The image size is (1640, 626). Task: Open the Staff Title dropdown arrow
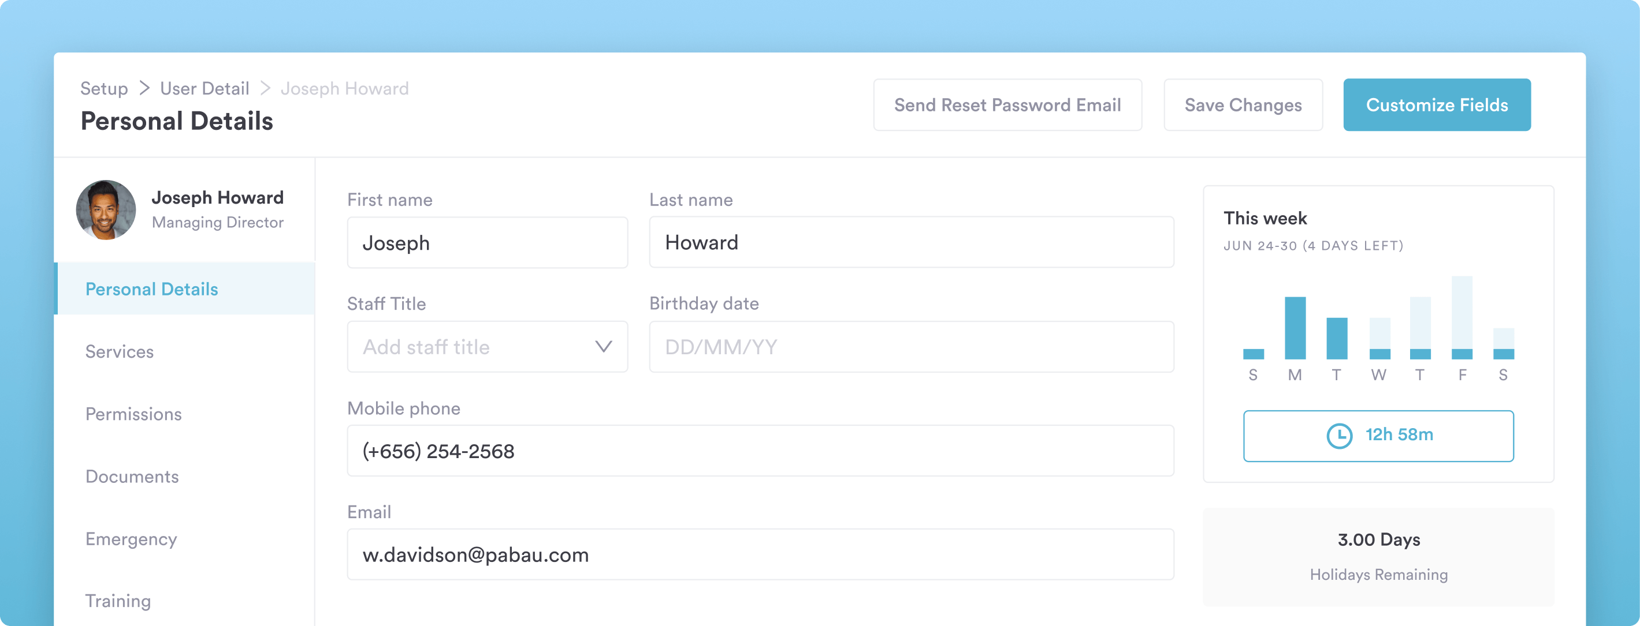[603, 347]
